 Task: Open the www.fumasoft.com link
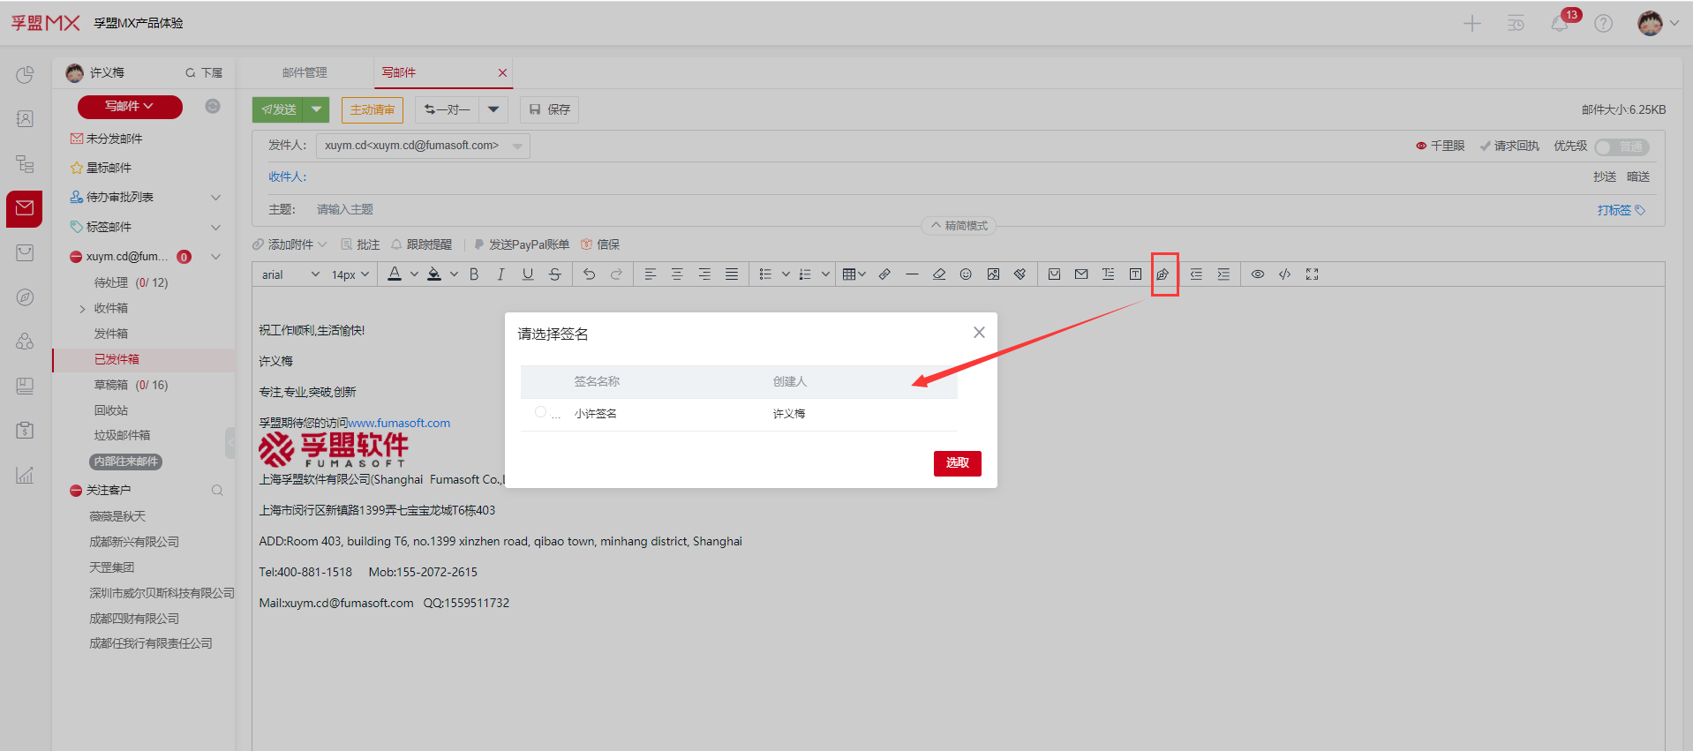(x=399, y=423)
